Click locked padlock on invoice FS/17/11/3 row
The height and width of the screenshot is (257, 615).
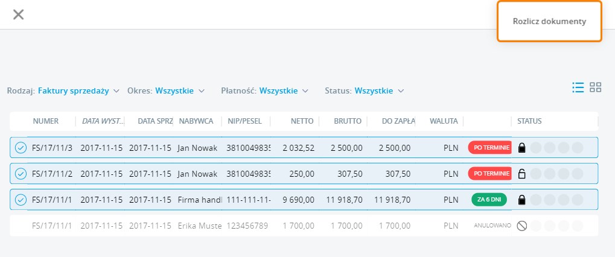[x=522, y=148]
